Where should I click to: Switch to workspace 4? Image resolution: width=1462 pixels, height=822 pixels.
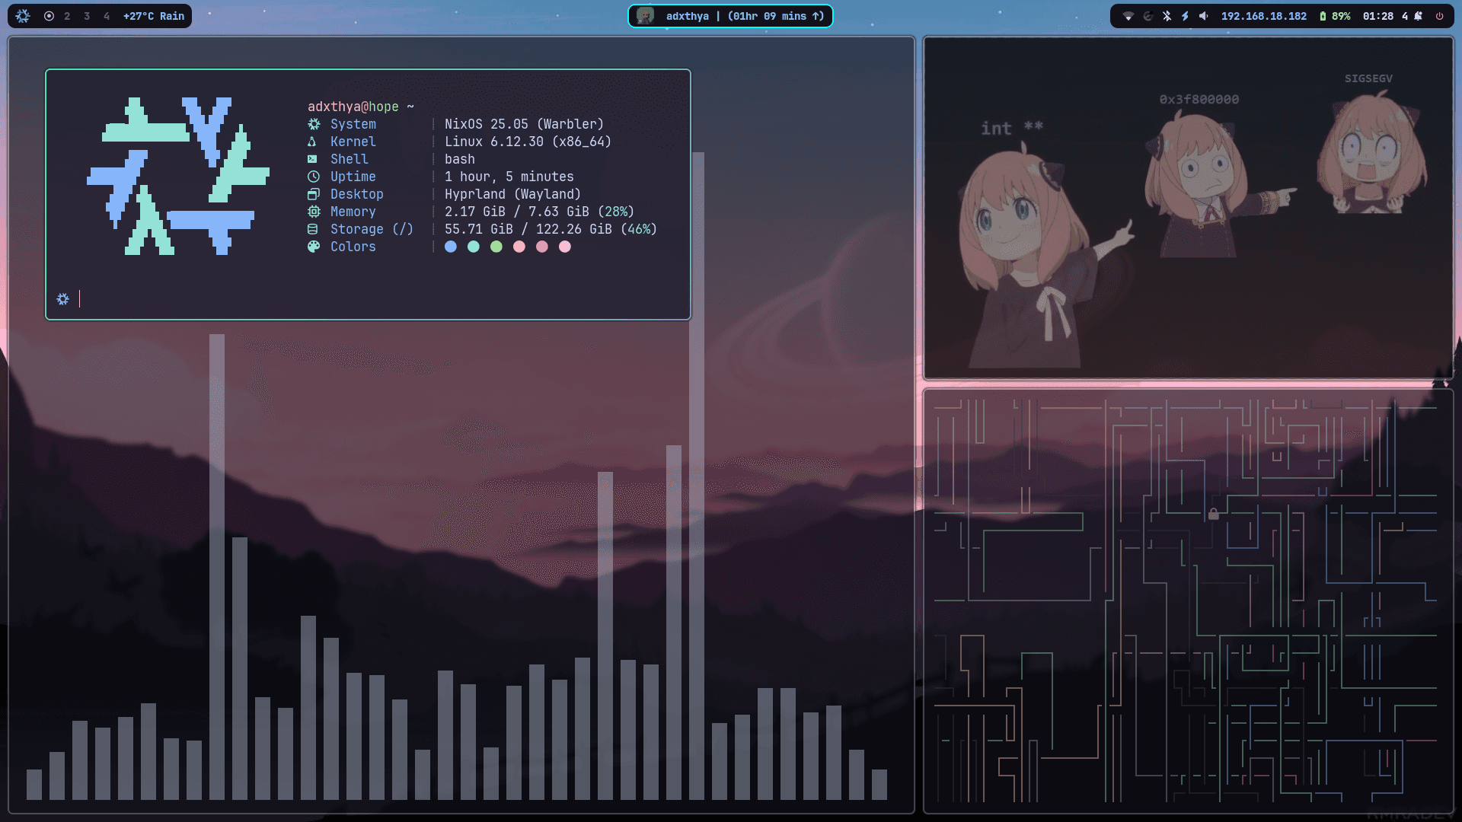(107, 16)
